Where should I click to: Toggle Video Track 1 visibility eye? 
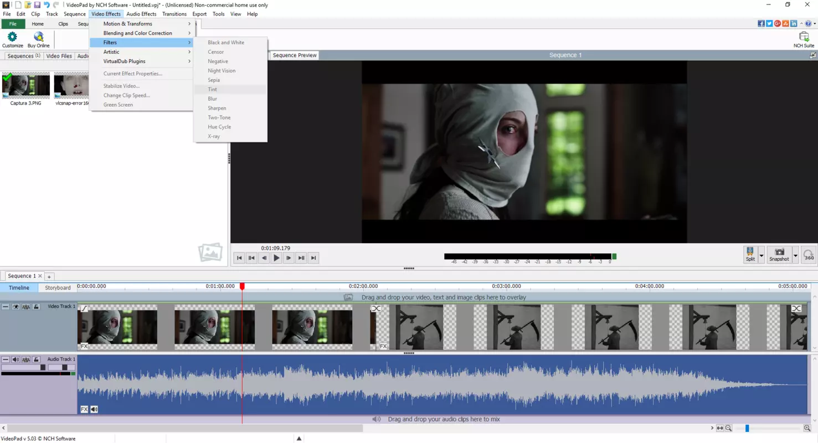point(16,306)
